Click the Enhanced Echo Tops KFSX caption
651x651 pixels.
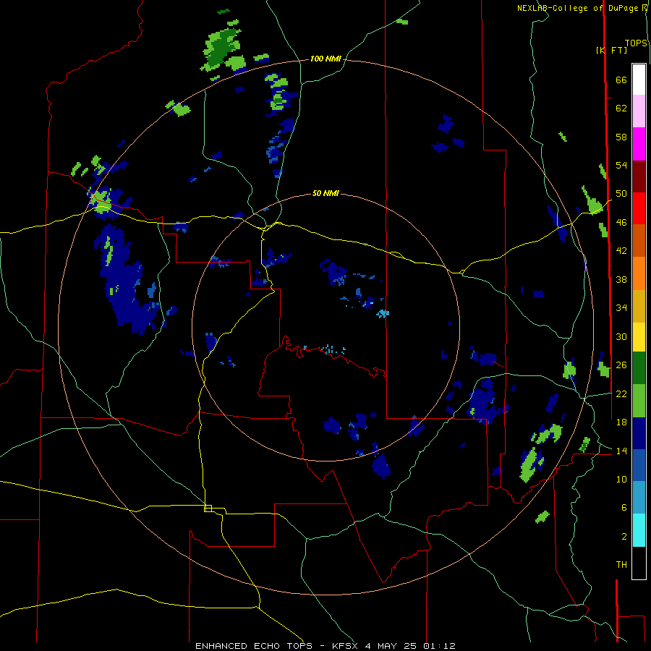(x=325, y=646)
